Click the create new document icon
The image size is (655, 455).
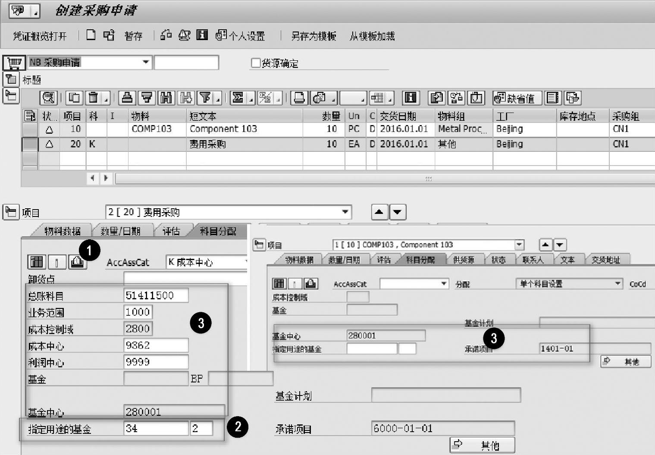[x=91, y=35]
